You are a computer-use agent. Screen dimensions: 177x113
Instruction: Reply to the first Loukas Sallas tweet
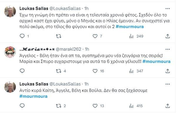(22, 36)
